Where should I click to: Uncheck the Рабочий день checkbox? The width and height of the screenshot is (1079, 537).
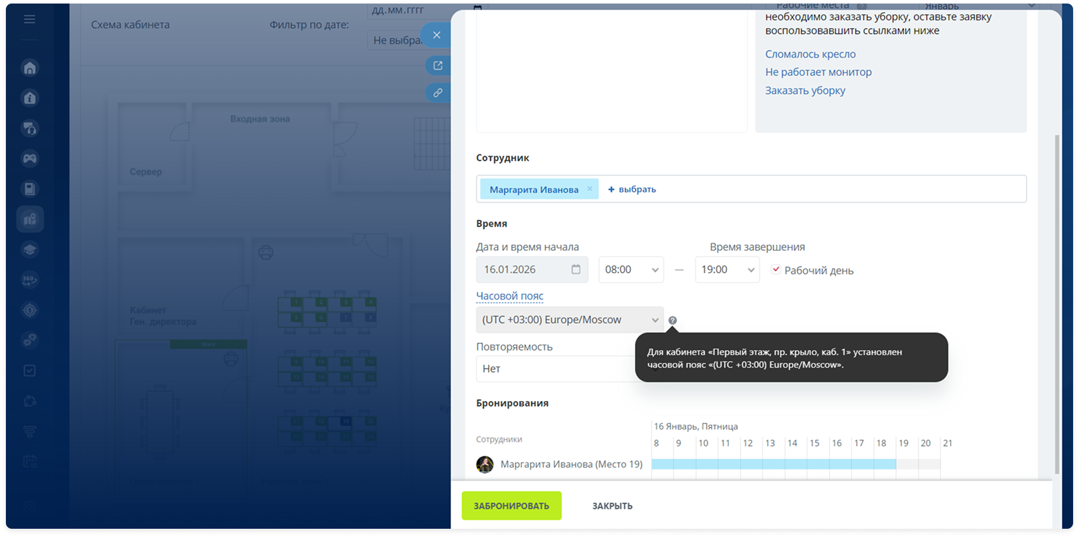(x=776, y=270)
